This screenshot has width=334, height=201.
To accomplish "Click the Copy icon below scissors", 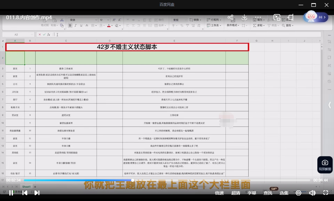I will pyautogui.click(x=62, y=25).
